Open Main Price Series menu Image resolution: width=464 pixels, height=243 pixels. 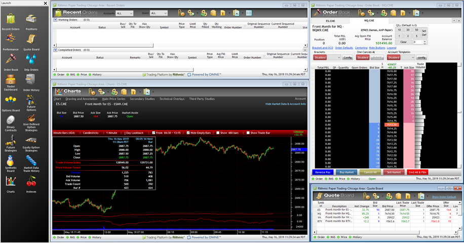click(113, 99)
